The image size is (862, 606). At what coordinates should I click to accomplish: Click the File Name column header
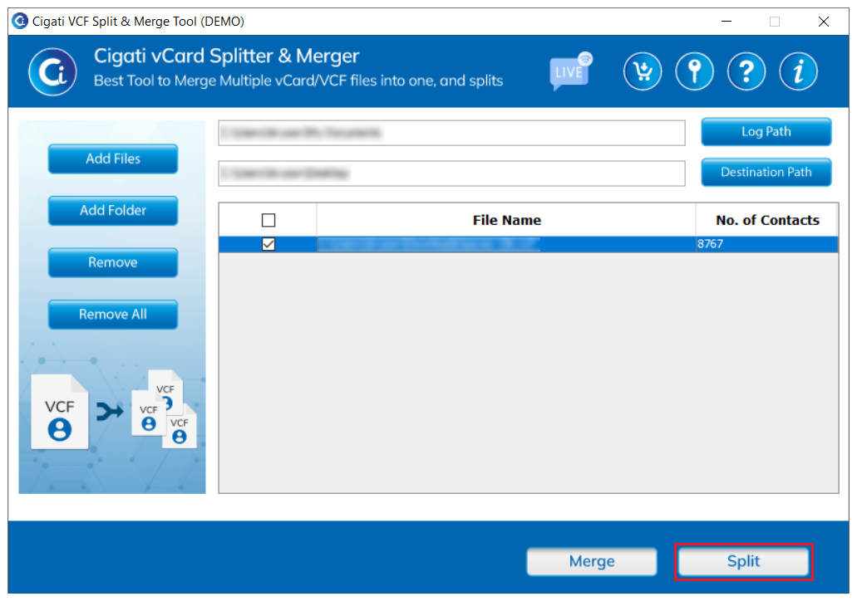(x=506, y=220)
